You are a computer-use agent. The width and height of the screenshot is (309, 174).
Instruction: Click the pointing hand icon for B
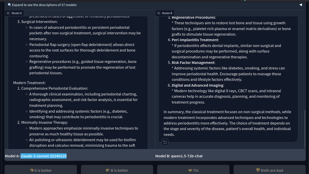click(108, 170)
